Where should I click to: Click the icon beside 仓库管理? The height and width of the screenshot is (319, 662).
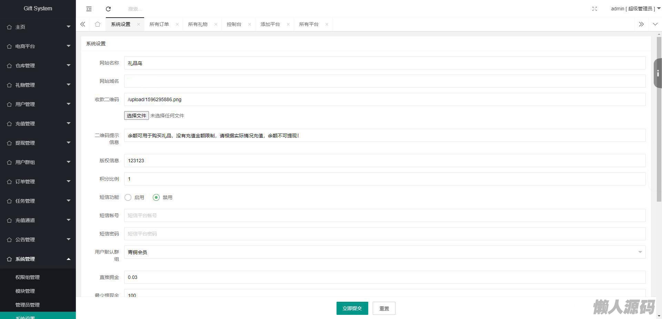tap(9, 66)
